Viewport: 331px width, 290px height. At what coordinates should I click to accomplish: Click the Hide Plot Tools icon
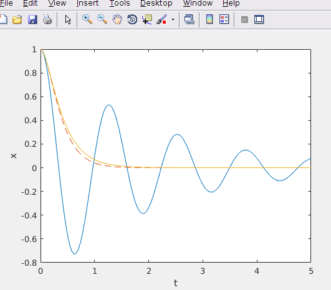tap(244, 19)
